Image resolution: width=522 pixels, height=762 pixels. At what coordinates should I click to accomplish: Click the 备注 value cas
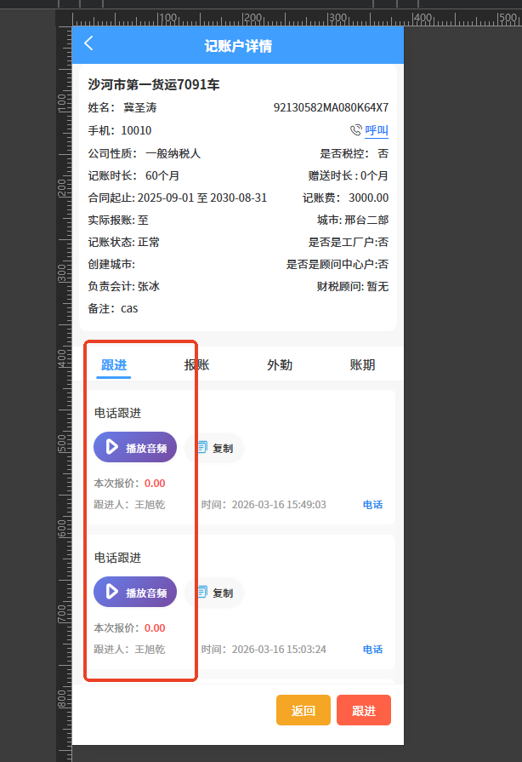[x=129, y=308]
